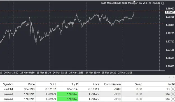Click the chart shift triangle marker
175x102 pixels.
click(134, 1)
